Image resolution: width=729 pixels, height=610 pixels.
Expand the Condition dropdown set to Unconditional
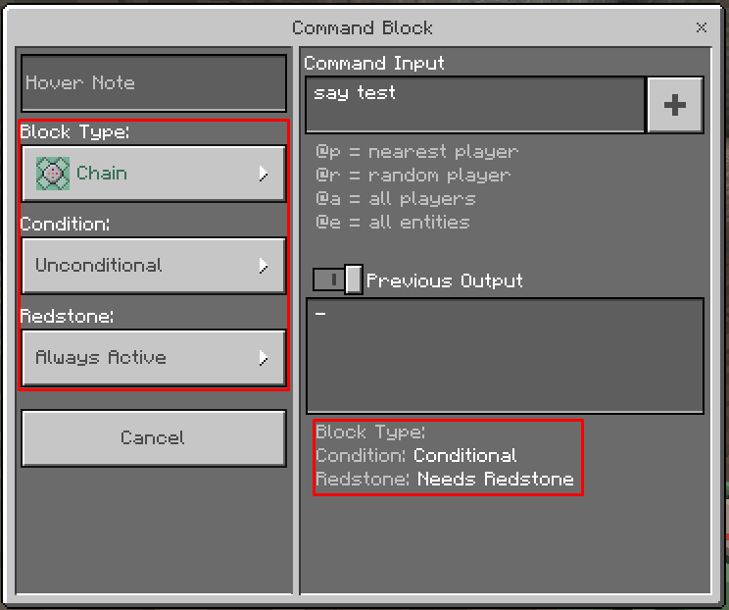pyautogui.click(x=153, y=266)
